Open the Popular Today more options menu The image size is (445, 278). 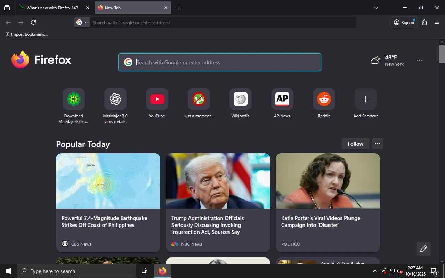[x=378, y=144]
